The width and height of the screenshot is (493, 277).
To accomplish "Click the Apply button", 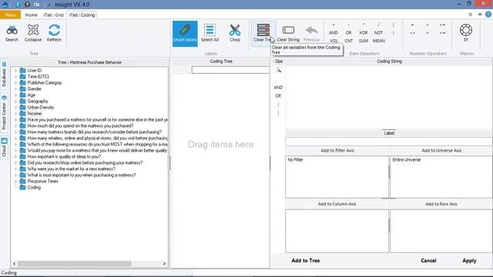I will coord(469,261).
